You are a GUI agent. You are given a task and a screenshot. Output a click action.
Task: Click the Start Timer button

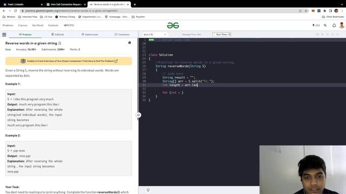222,34
